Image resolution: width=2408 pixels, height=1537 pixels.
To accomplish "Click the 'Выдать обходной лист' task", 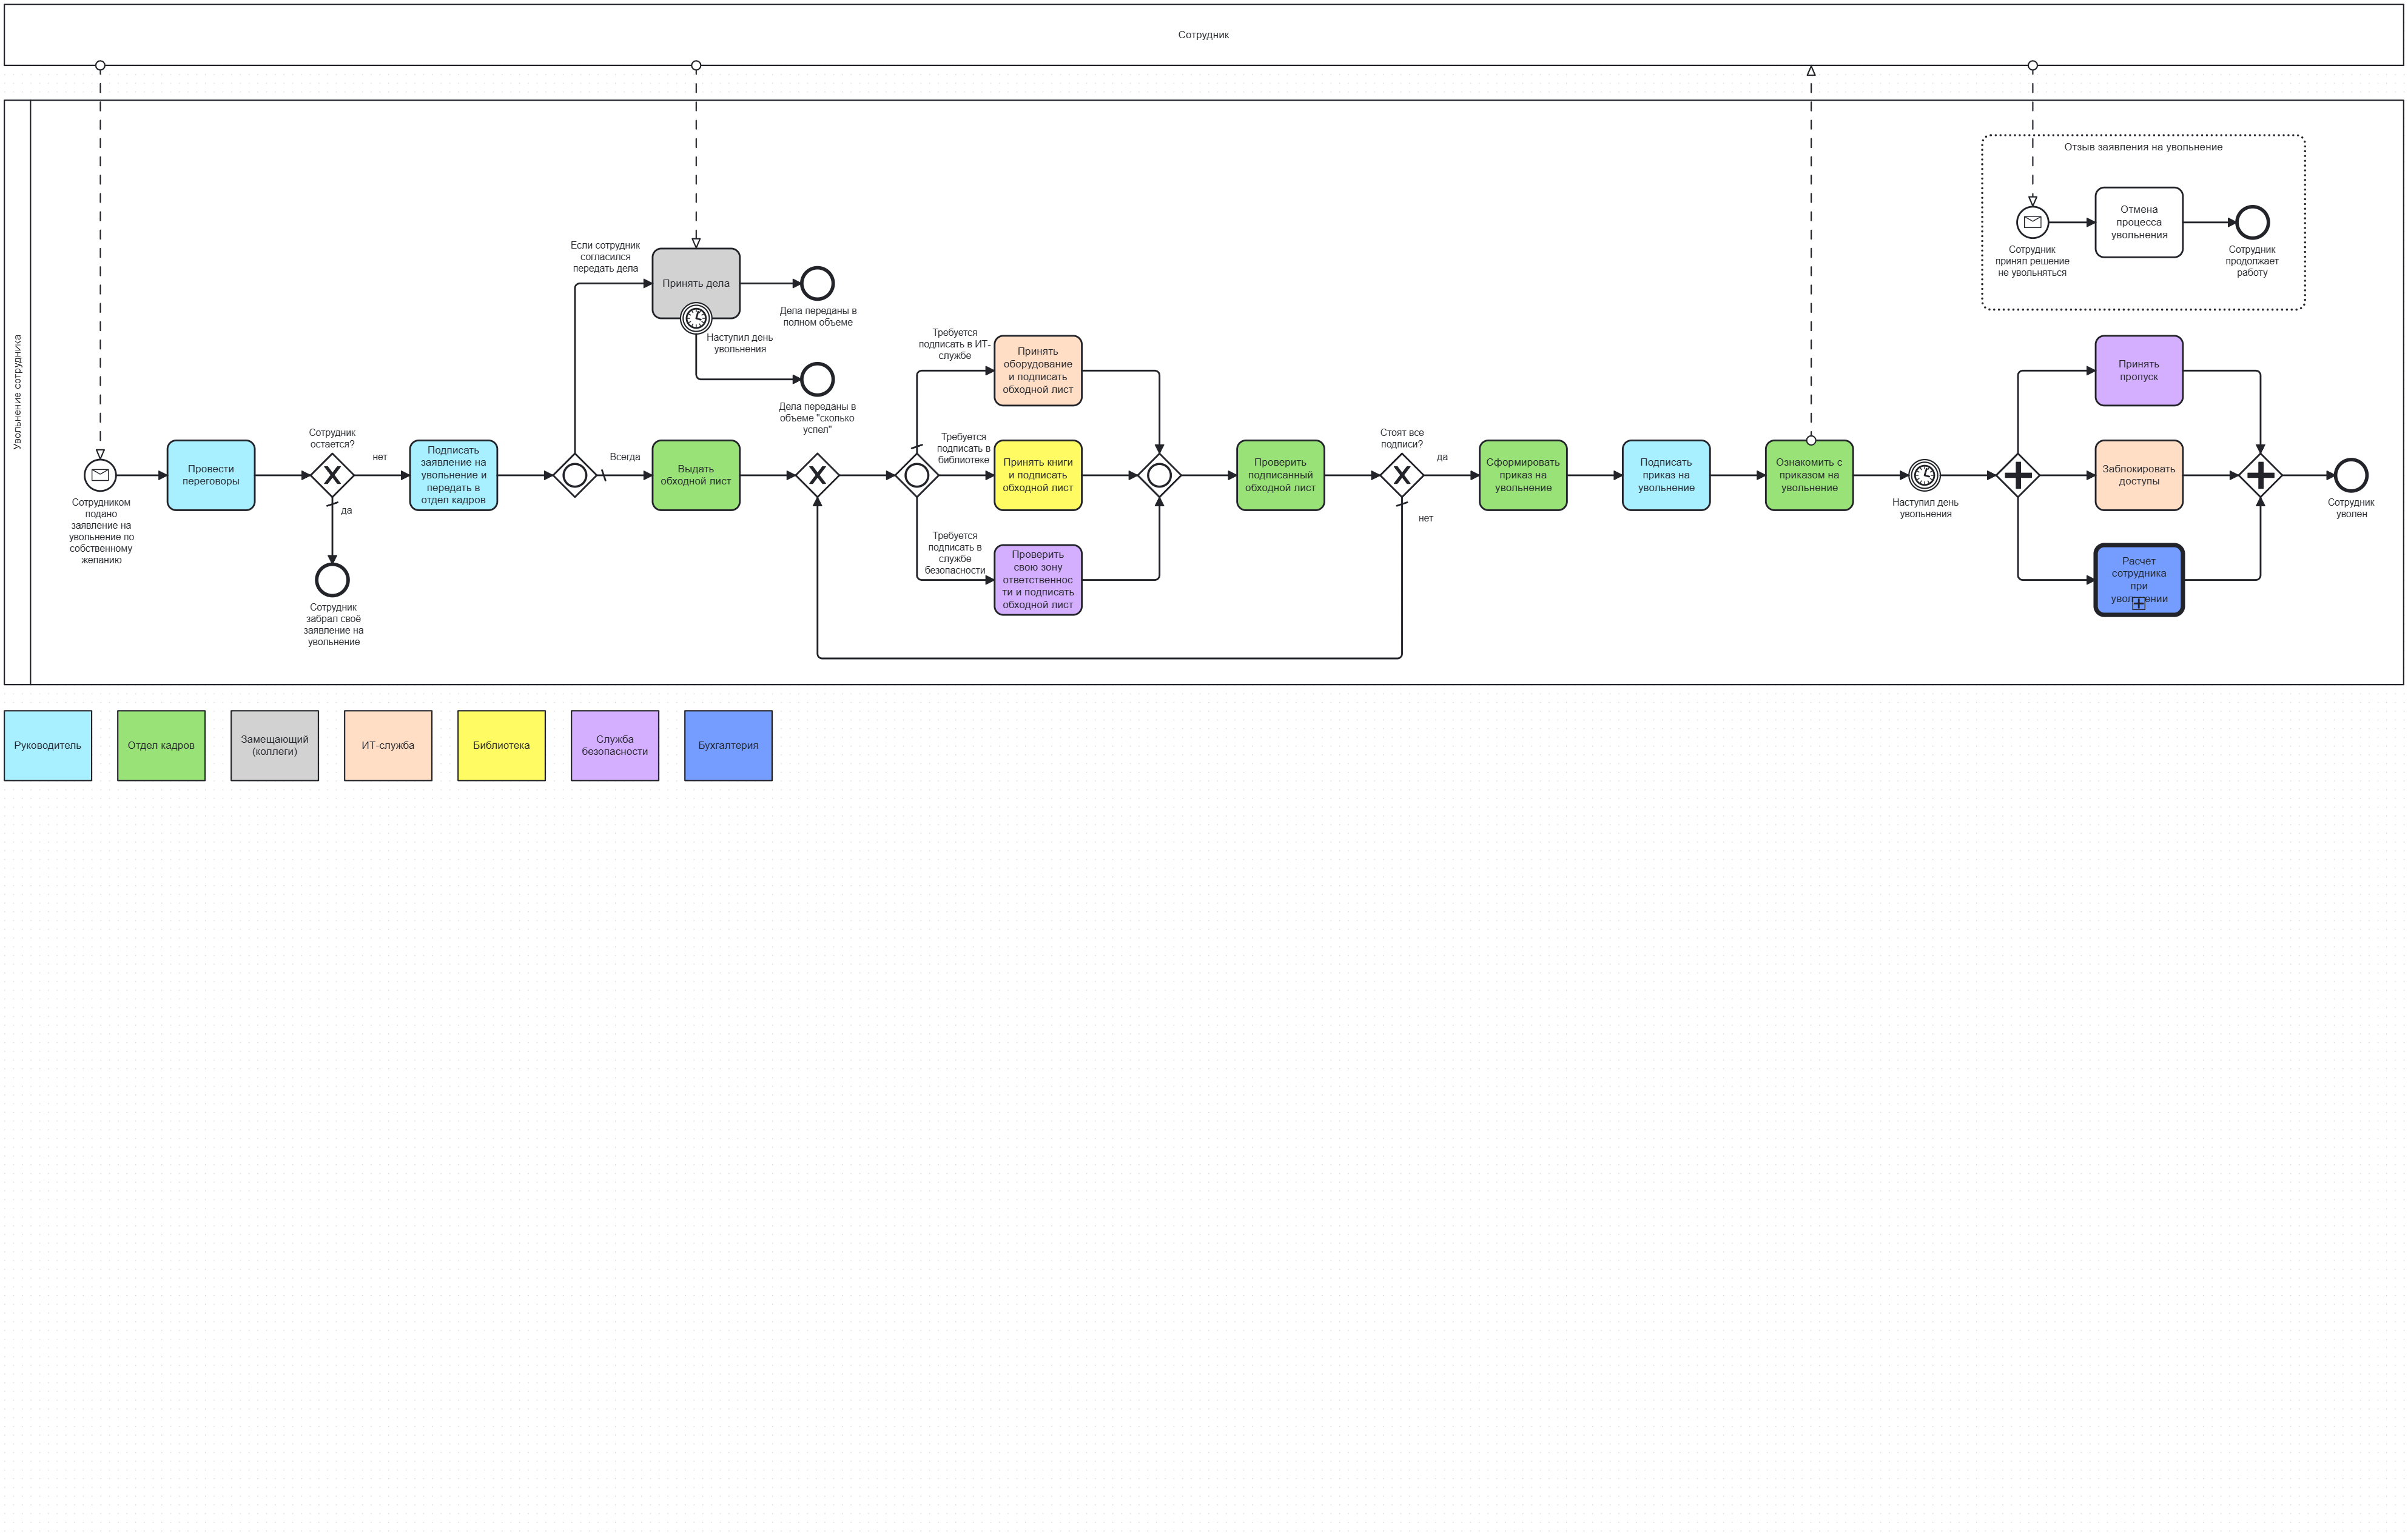I will [x=696, y=476].
